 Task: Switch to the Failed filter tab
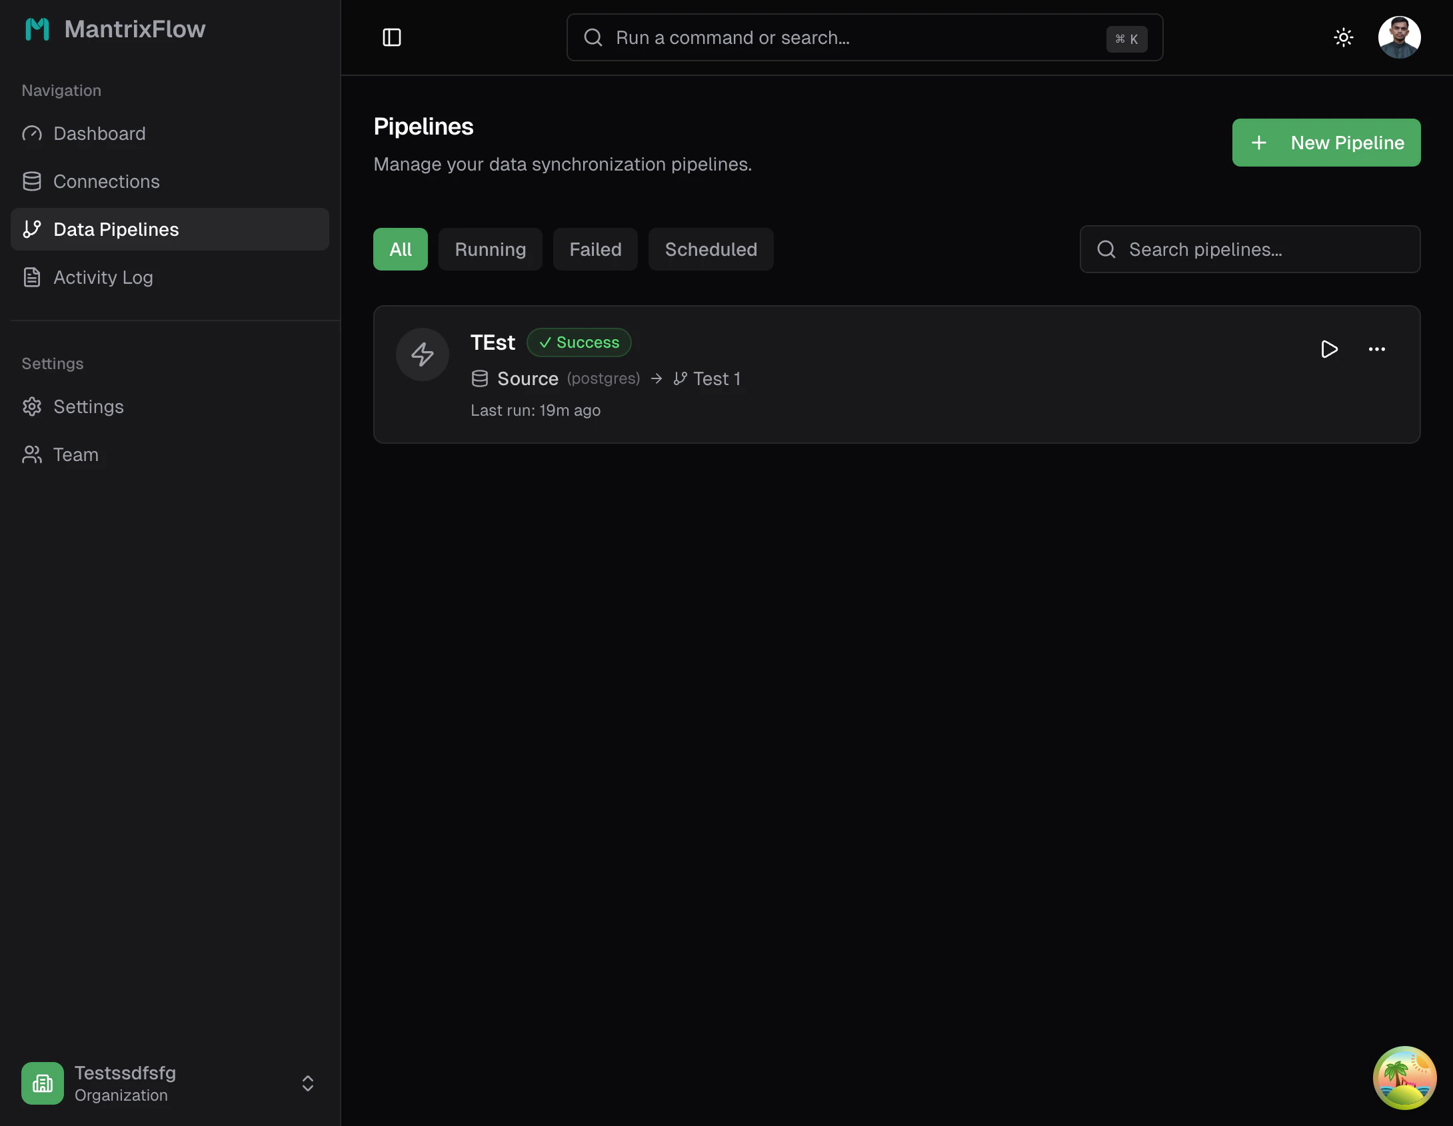595,249
